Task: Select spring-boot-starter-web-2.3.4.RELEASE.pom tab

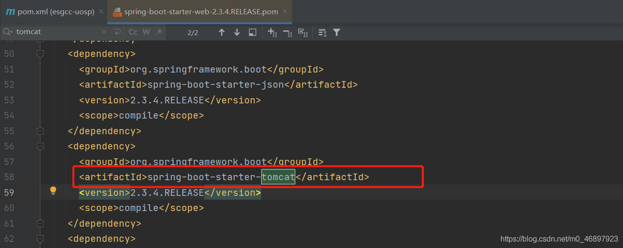Action: pos(201,11)
